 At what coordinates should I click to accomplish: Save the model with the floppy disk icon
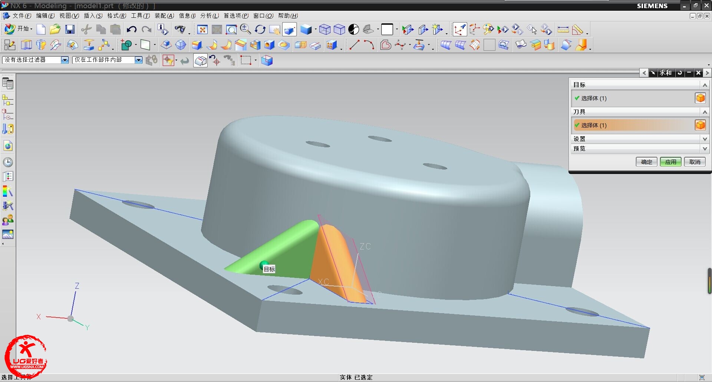pos(70,29)
